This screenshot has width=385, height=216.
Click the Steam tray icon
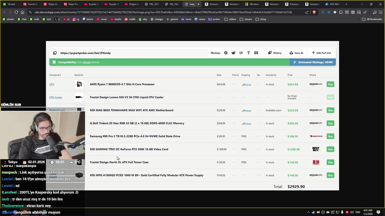click(313, 212)
